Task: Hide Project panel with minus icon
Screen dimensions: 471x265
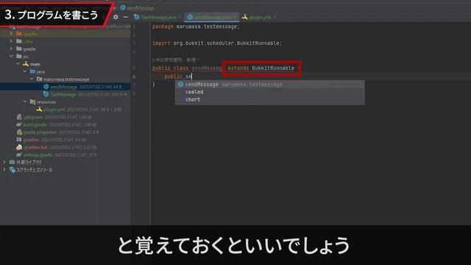Action: [x=126, y=17]
